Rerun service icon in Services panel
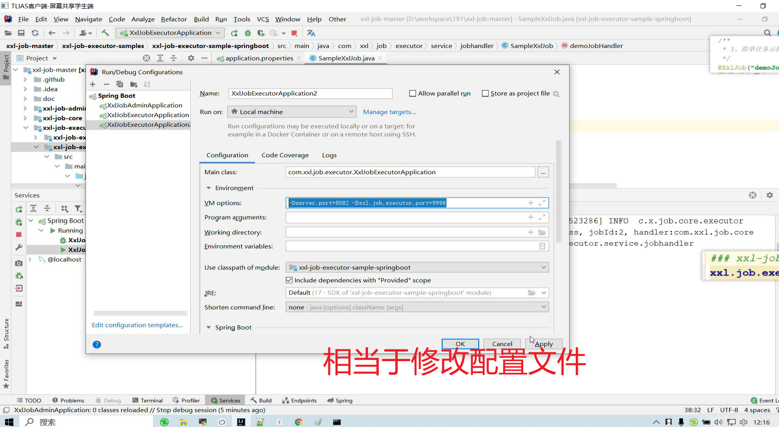Screen dimensions: 779x427 pyautogui.click(x=19, y=209)
